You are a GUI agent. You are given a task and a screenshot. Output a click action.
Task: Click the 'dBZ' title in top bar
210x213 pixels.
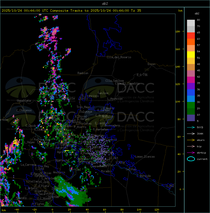(x=105, y=4)
